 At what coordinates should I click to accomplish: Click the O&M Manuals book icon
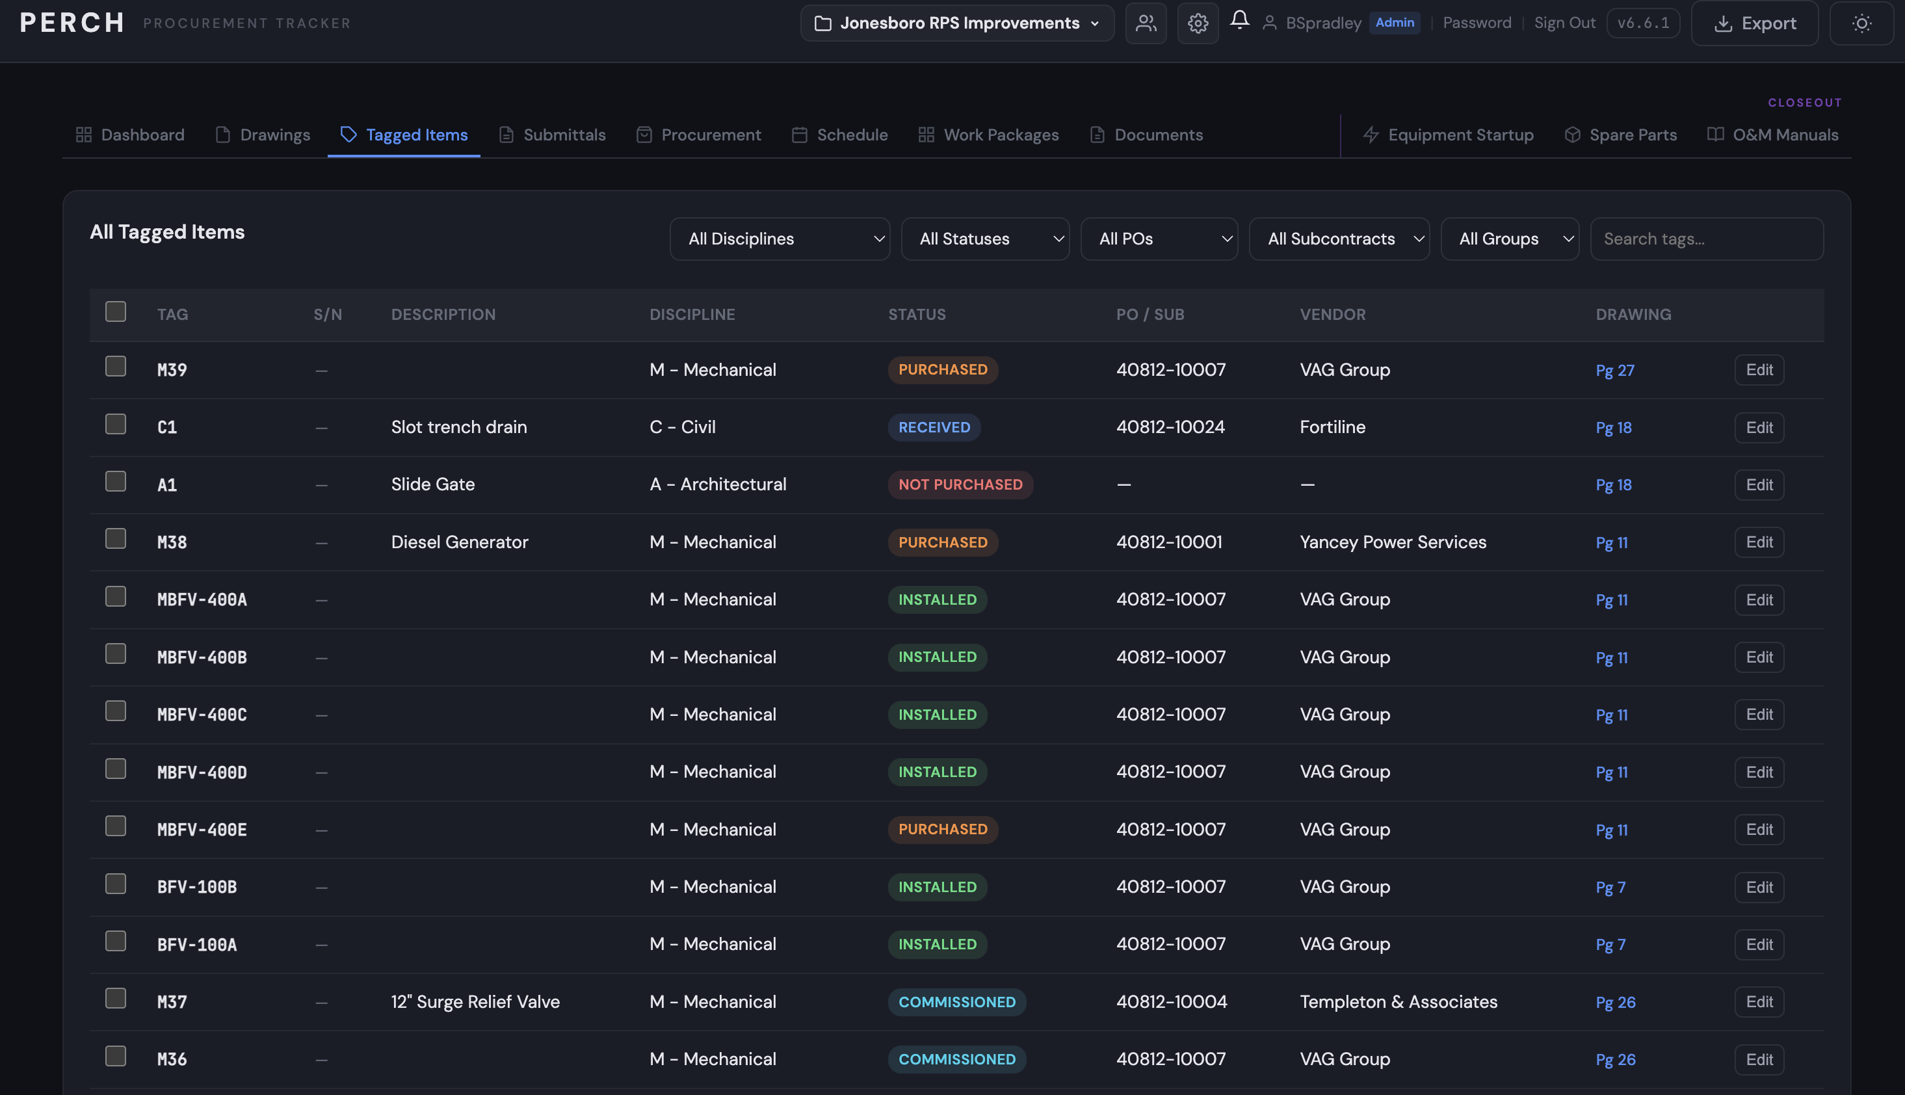click(1714, 134)
